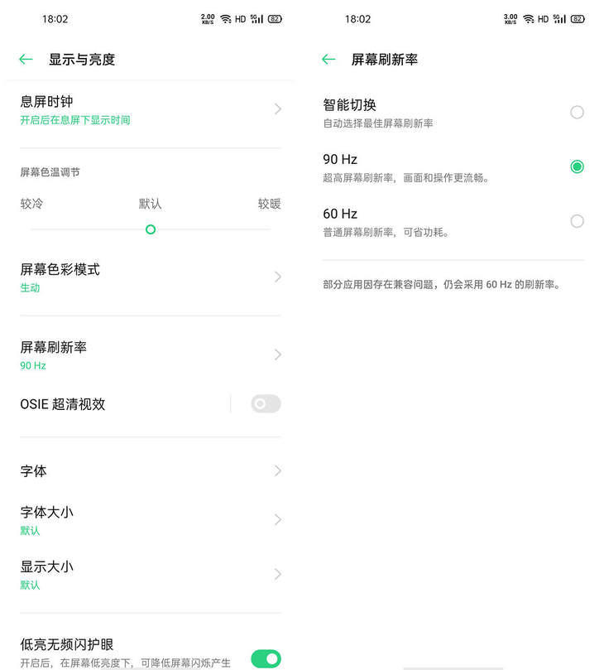Select the 60 Hz radio button

click(577, 221)
